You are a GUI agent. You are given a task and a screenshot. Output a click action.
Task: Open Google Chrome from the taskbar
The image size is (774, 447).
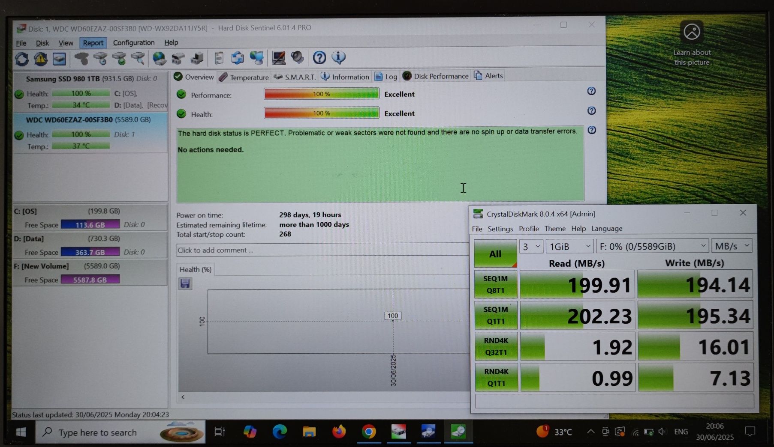[x=369, y=432]
